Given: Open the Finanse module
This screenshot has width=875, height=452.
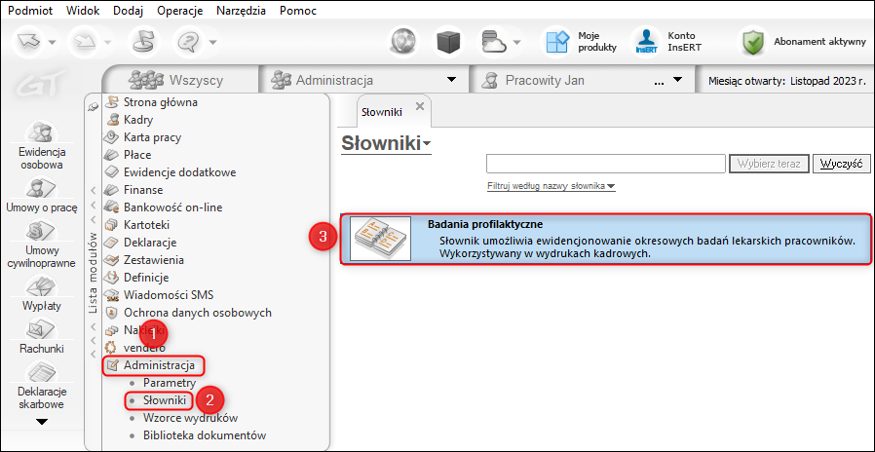Looking at the screenshot, I should click(x=143, y=190).
